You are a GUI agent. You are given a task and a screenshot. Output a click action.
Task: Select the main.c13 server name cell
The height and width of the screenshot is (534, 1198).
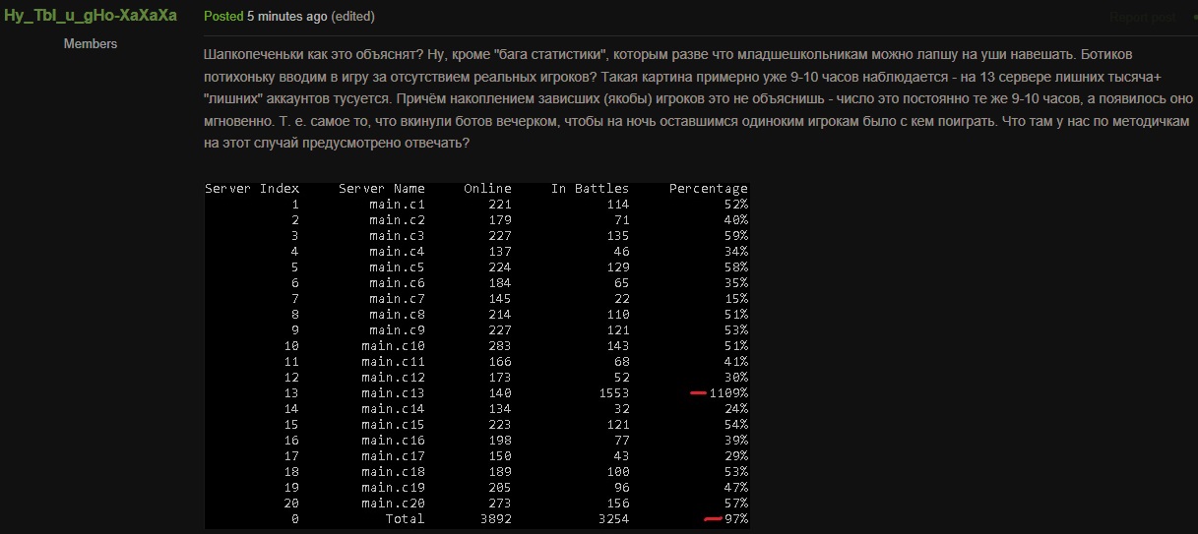pos(393,393)
